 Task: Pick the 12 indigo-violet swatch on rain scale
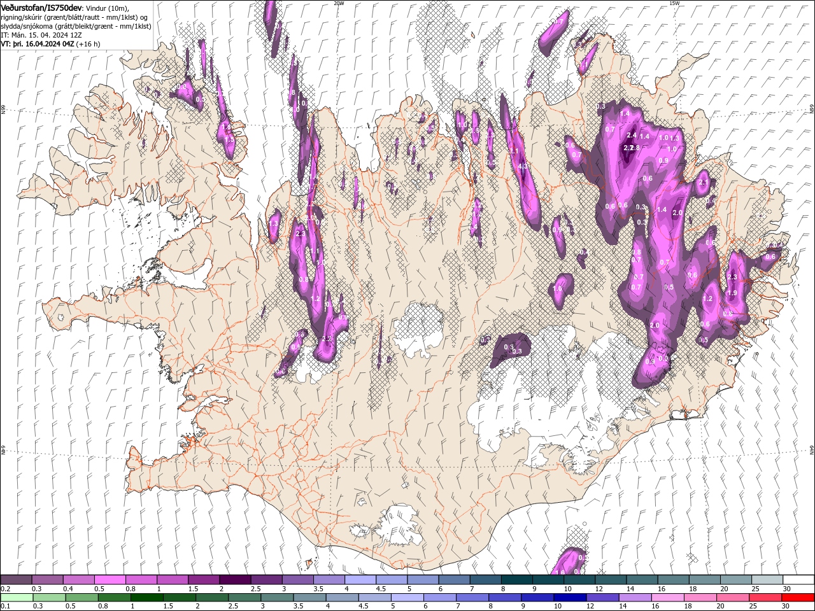(x=602, y=598)
